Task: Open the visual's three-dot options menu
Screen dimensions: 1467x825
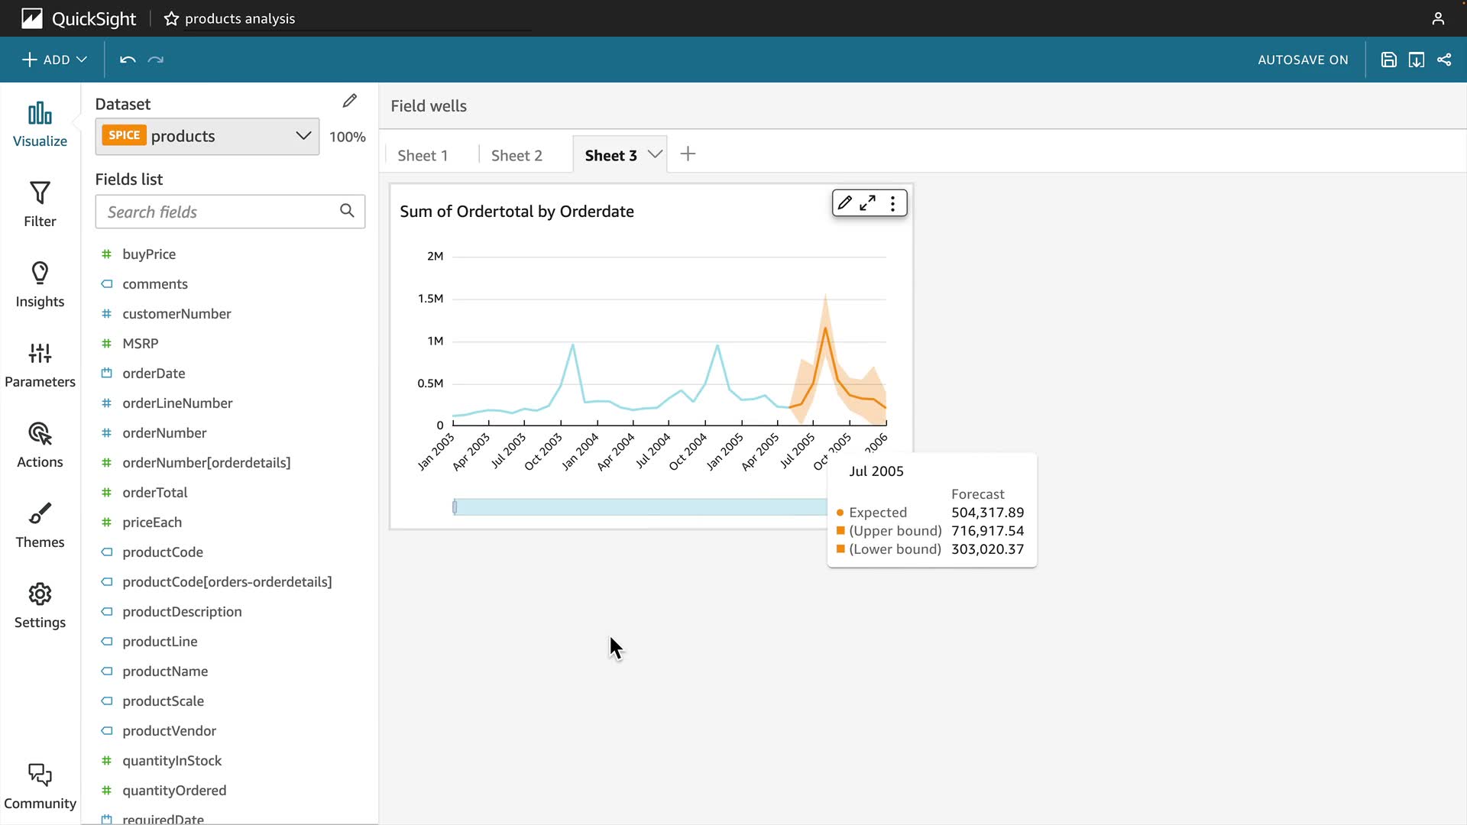Action: [x=892, y=203]
